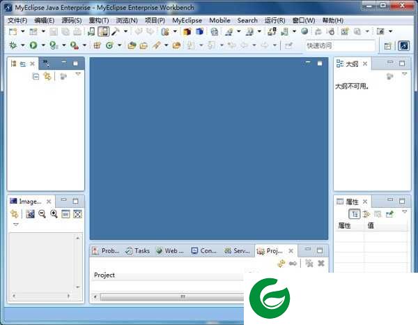The height and width of the screenshot is (325, 418).
Task: Open the web browser globe icon
Action: point(304,31)
